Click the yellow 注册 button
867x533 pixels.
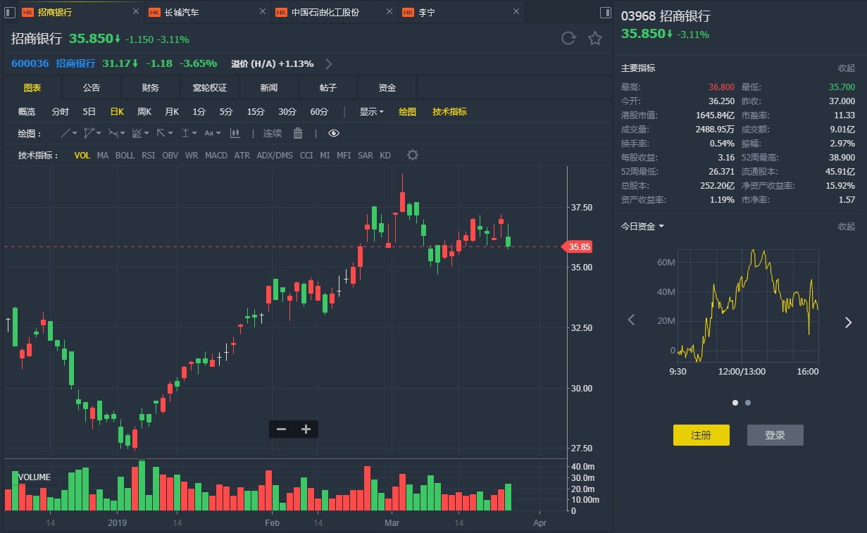point(701,435)
